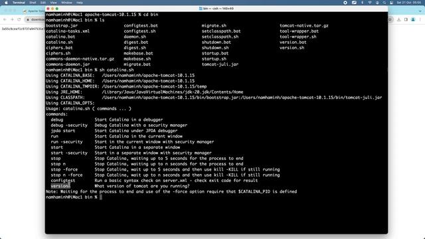Click the 'sh catalina.sh' command line
The width and height of the screenshot is (425, 239).
tap(117, 70)
